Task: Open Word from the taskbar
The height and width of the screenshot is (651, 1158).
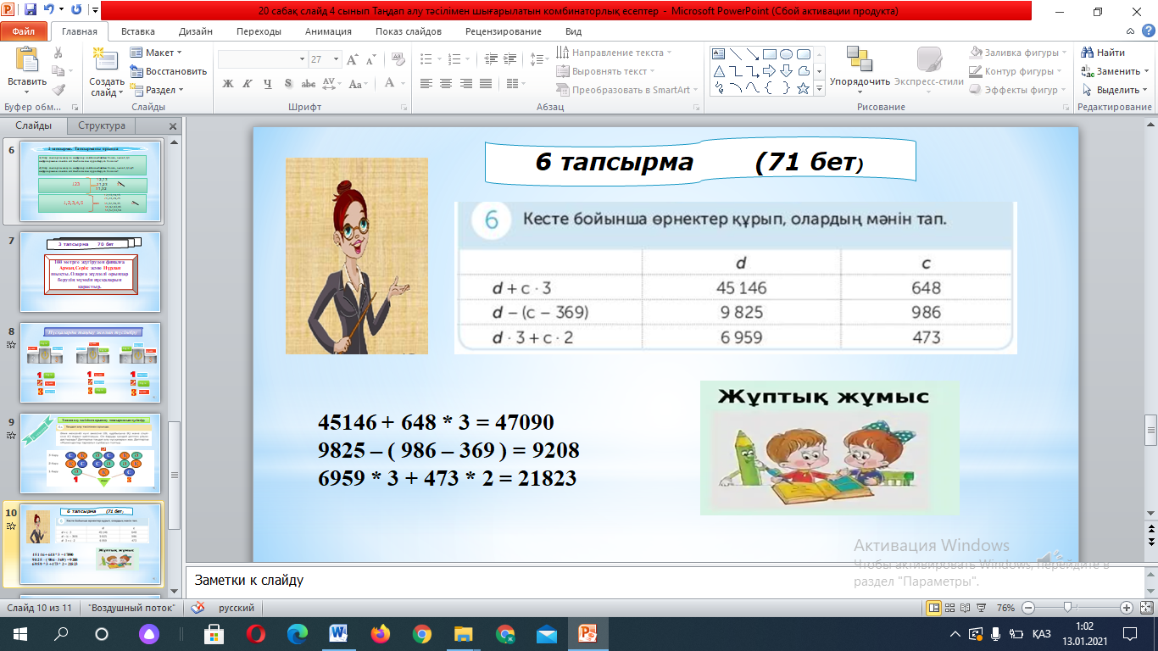Action: (337, 633)
